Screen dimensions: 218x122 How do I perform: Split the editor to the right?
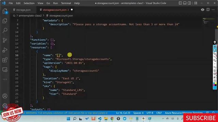(x=208, y=9)
